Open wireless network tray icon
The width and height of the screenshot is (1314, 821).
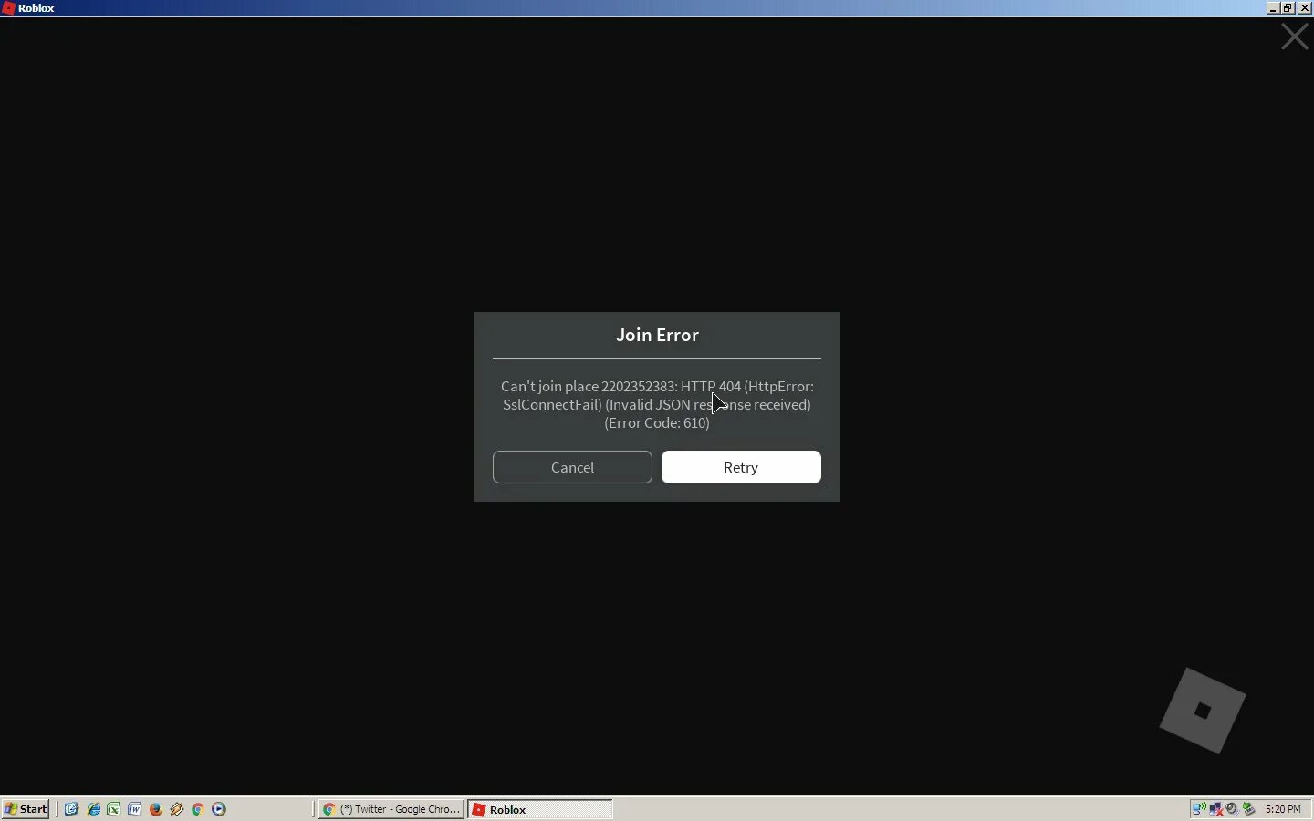(1200, 809)
